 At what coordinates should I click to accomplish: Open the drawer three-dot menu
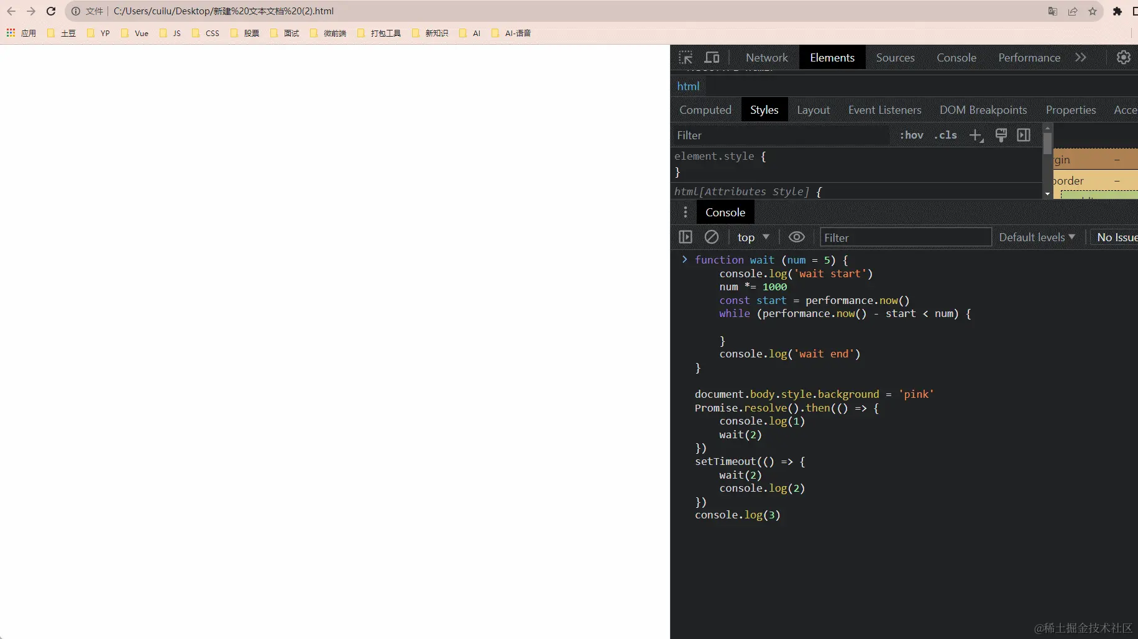686,212
